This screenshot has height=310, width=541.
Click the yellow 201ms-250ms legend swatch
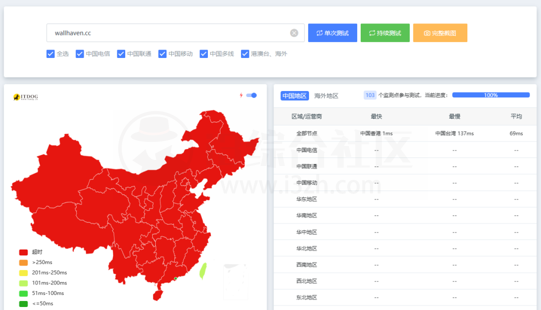24,273
